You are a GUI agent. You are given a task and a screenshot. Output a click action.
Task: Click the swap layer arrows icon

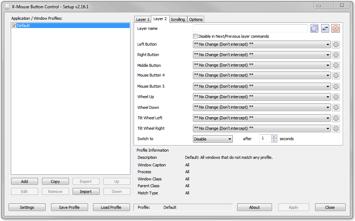[325, 28]
